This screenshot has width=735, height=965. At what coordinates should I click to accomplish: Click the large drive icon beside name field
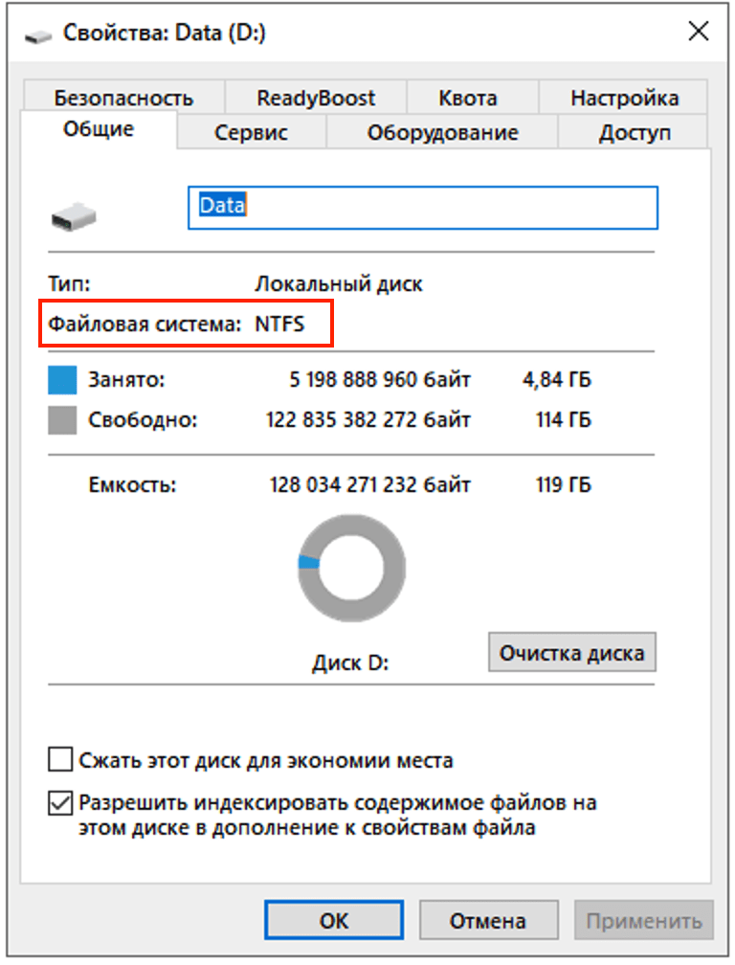(x=74, y=216)
